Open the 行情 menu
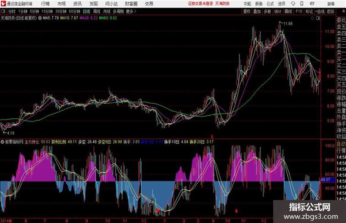Screen dimensions: 346x223 pyautogui.click(x=45, y=4)
